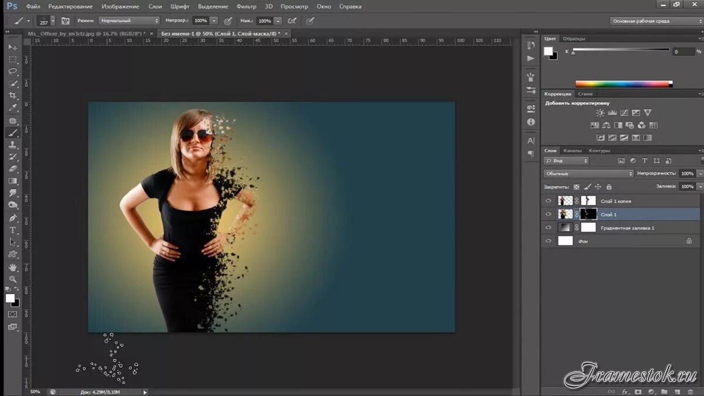Switch to the Каналы tab
Image resolution: width=704 pixels, height=396 pixels.
[573, 151]
